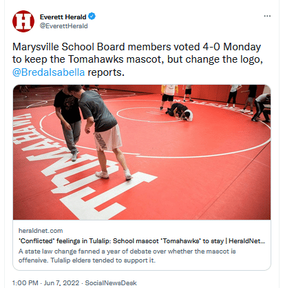The image size is (283, 288).
Task: Click the heraldnet.com domain label
Action: point(41,231)
